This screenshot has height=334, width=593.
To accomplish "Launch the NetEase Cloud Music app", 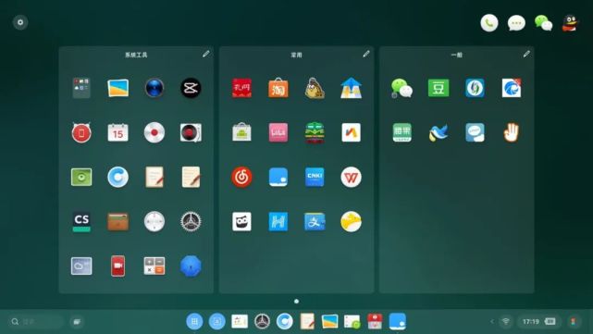I will pyautogui.click(x=241, y=177).
